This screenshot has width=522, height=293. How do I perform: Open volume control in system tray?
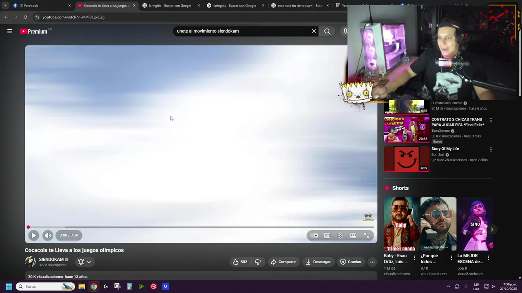tap(493, 286)
